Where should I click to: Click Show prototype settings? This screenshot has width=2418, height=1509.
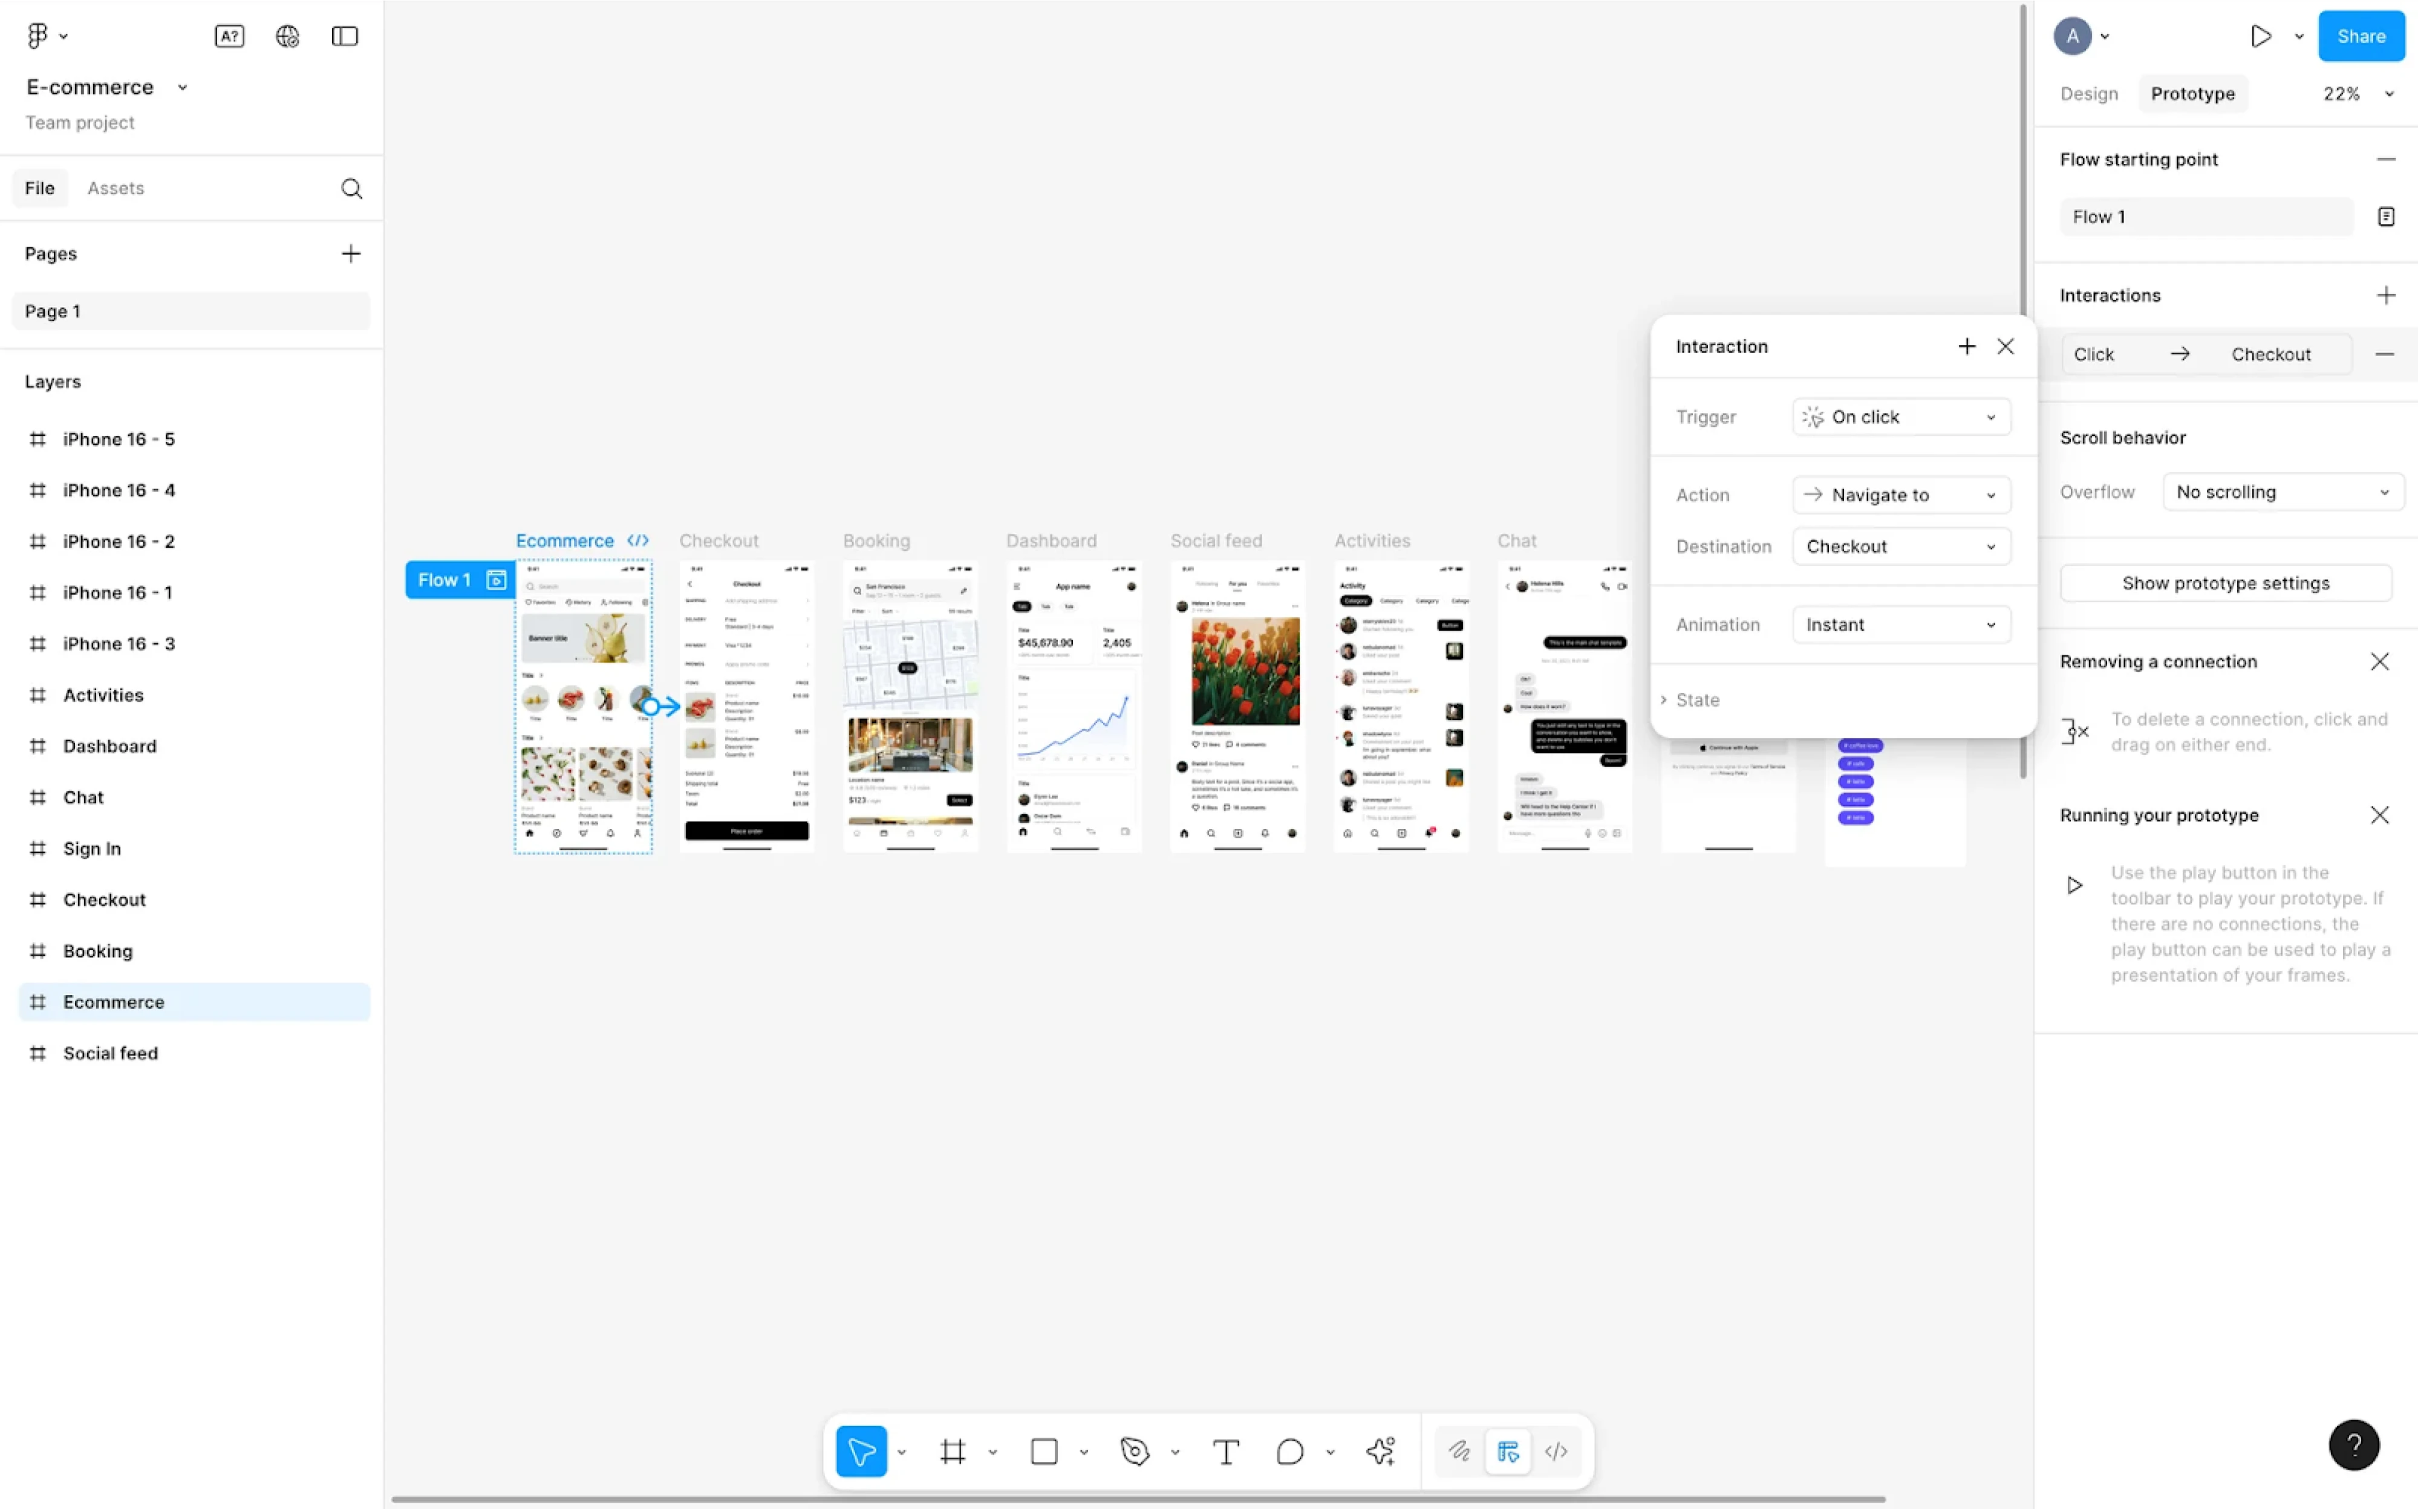coord(2225,583)
